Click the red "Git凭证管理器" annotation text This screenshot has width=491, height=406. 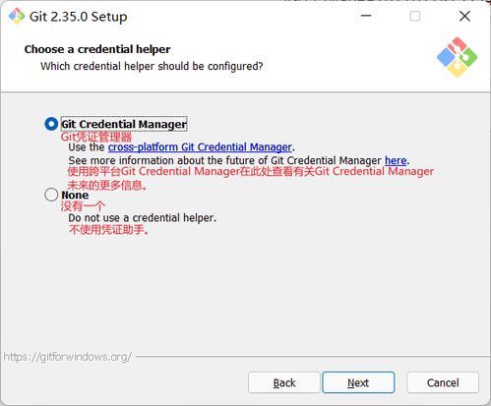click(x=96, y=137)
